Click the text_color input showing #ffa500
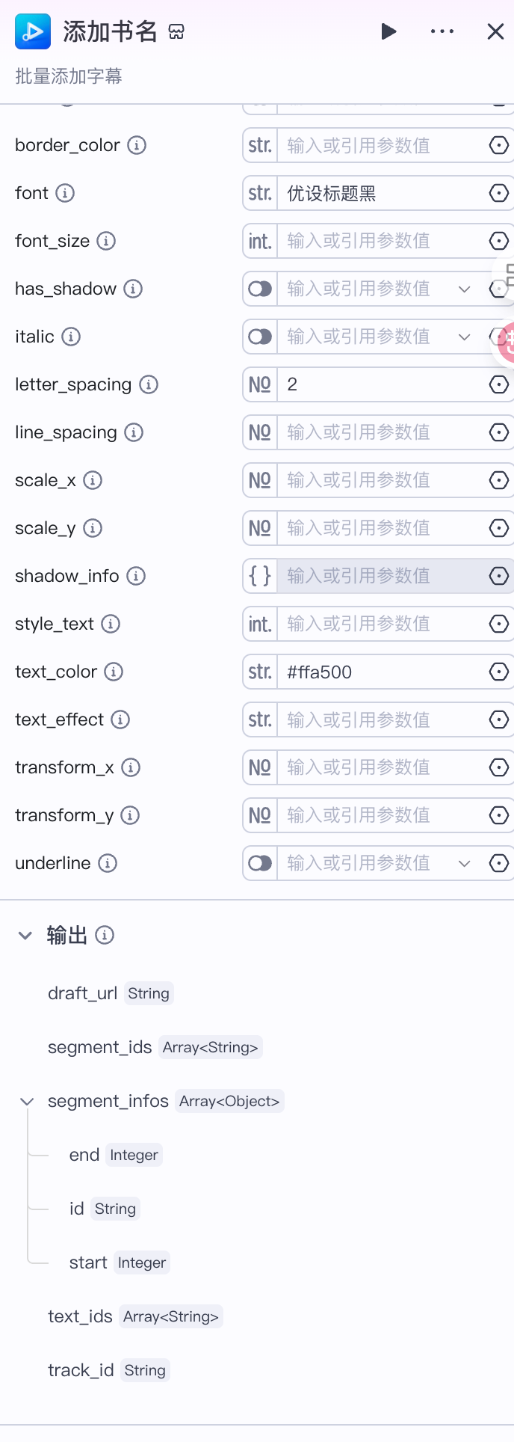514x1442 pixels. [381, 672]
